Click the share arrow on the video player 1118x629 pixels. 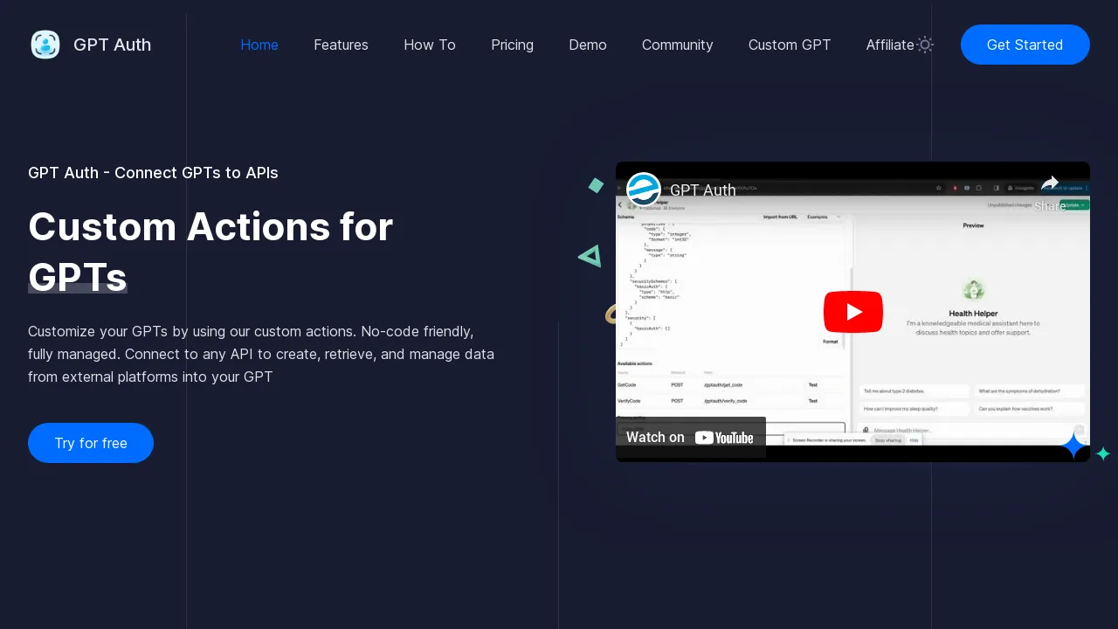tap(1051, 181)
